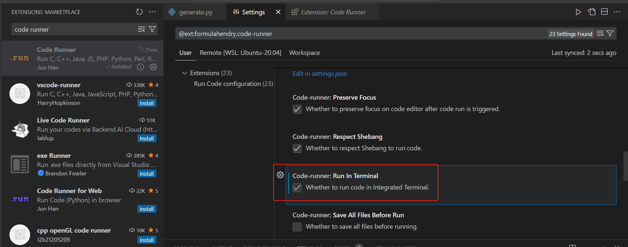The width and height of the screenshot is (628, 247).
Task: Open the Extension: Code Runner tab
Action: tap(332, 12)
